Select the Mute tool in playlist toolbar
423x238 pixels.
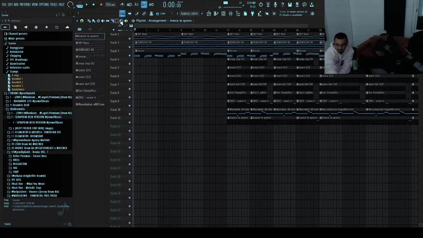[103, 21]
